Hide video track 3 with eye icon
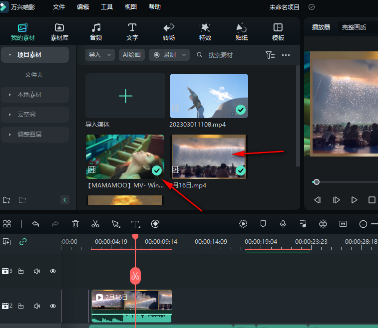The image size is (378, 328). coord(53,271)
